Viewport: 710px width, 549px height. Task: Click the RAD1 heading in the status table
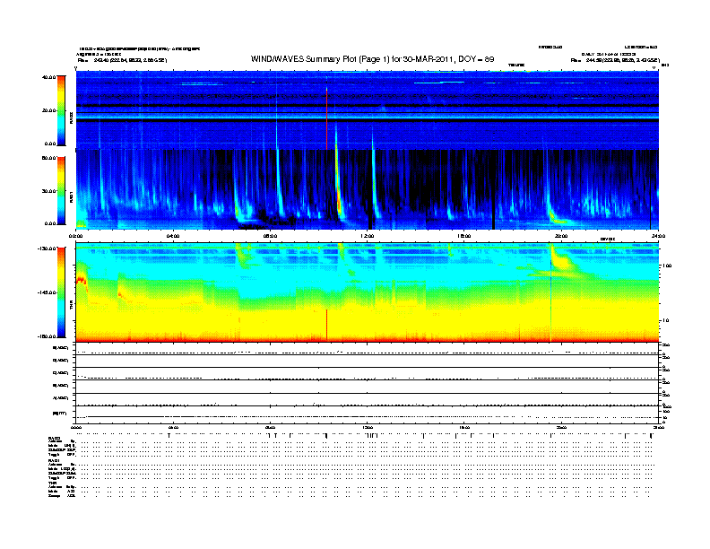coord(54,461)
